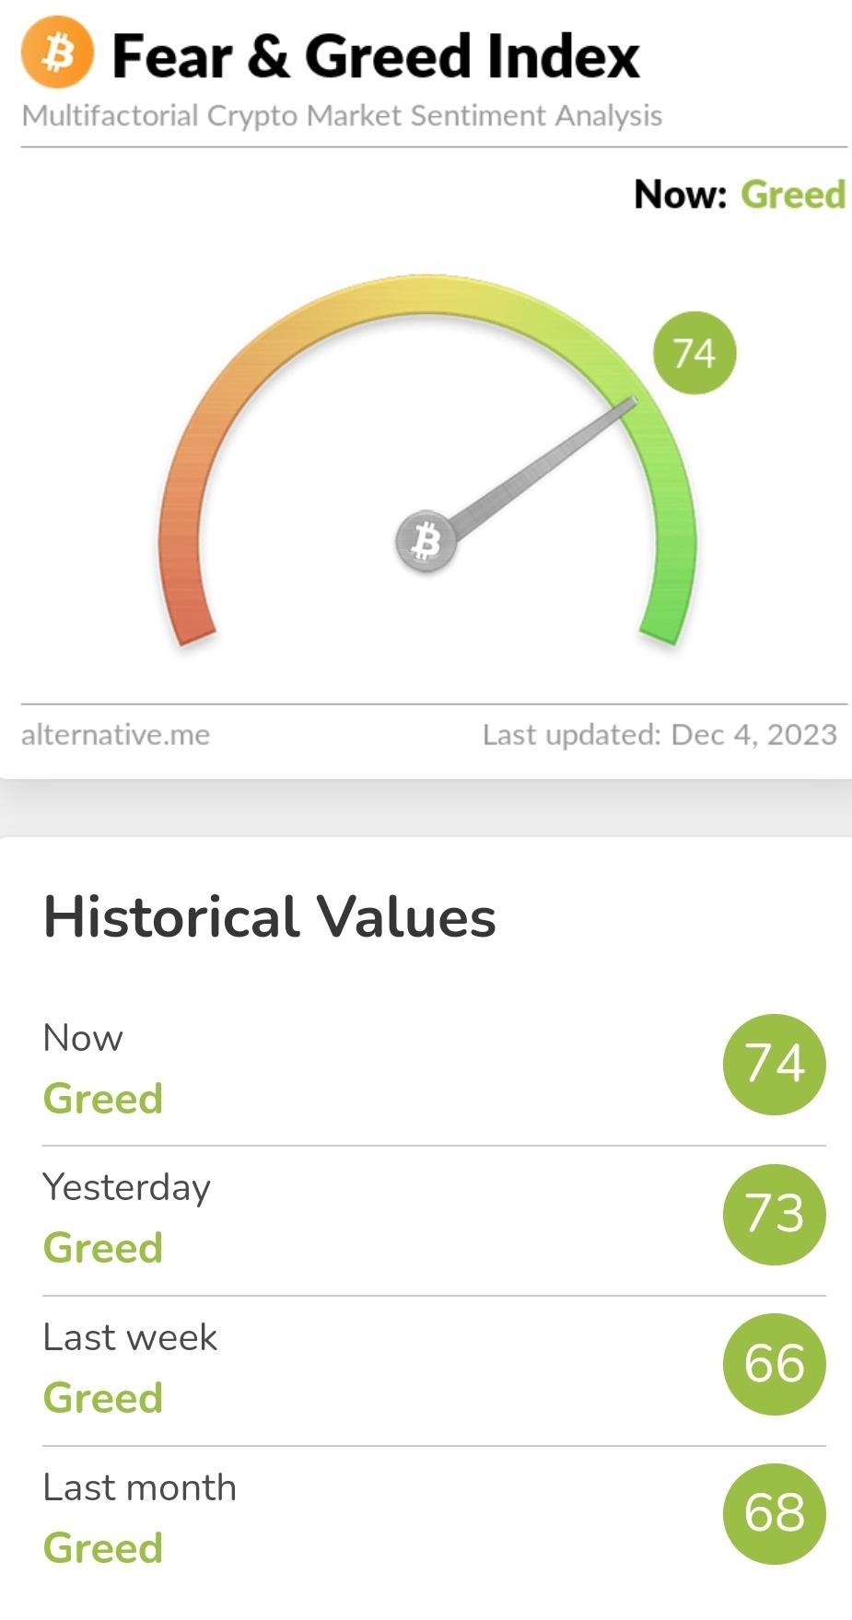Select the Last month label

[140, 1487]
